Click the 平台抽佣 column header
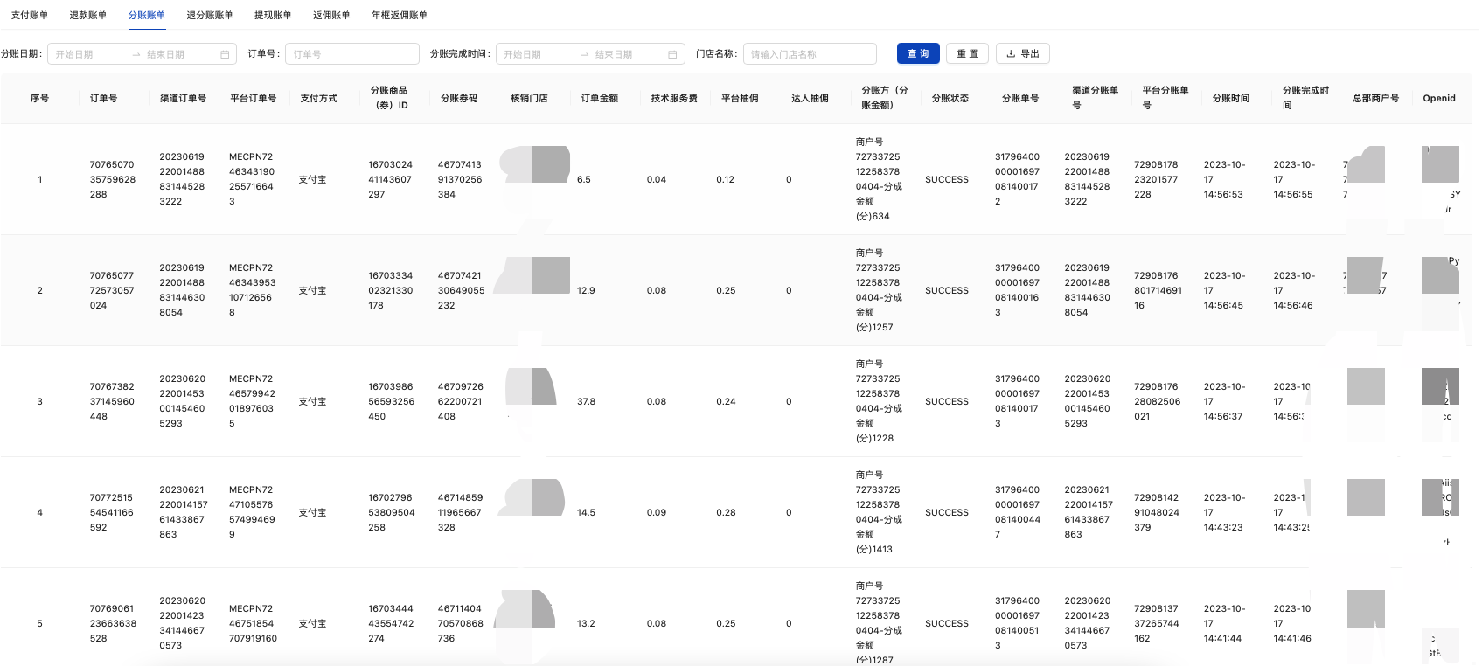The height and width of the screenshot is (666, 1482). pos(740,98)
